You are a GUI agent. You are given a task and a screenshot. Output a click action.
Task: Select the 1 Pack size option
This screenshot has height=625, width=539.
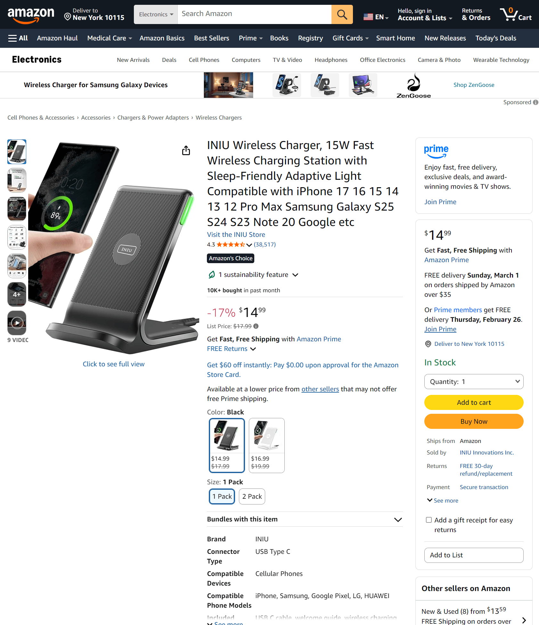click(222, 496)
